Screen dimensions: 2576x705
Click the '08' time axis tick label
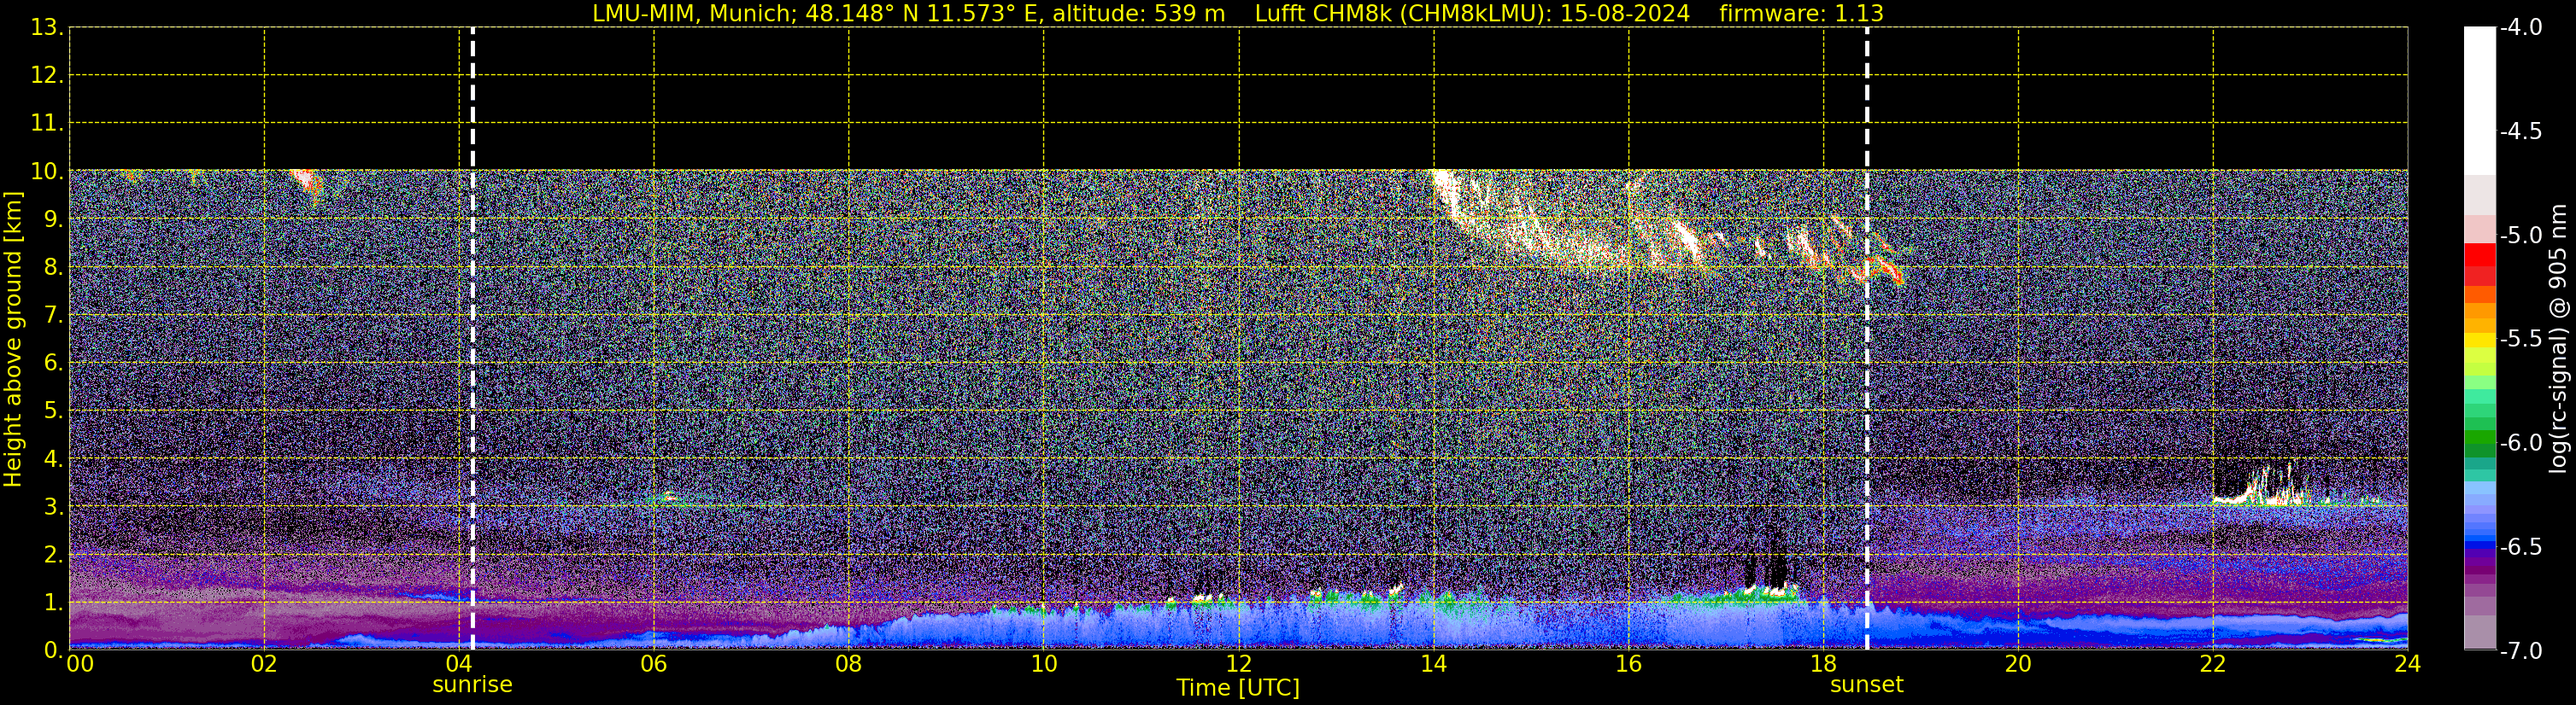[849, 664]
